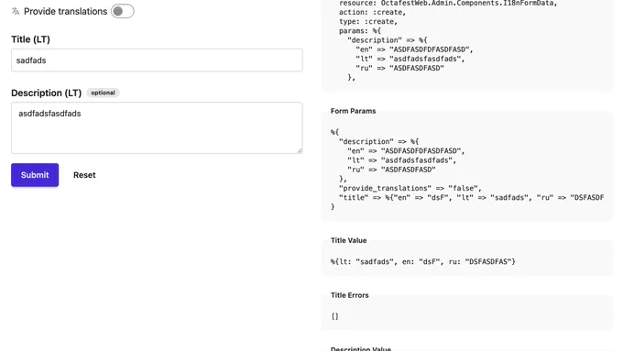Screen dimensions: 623x351
Task: Click the "params: %{" line
Action: point(360,31)
